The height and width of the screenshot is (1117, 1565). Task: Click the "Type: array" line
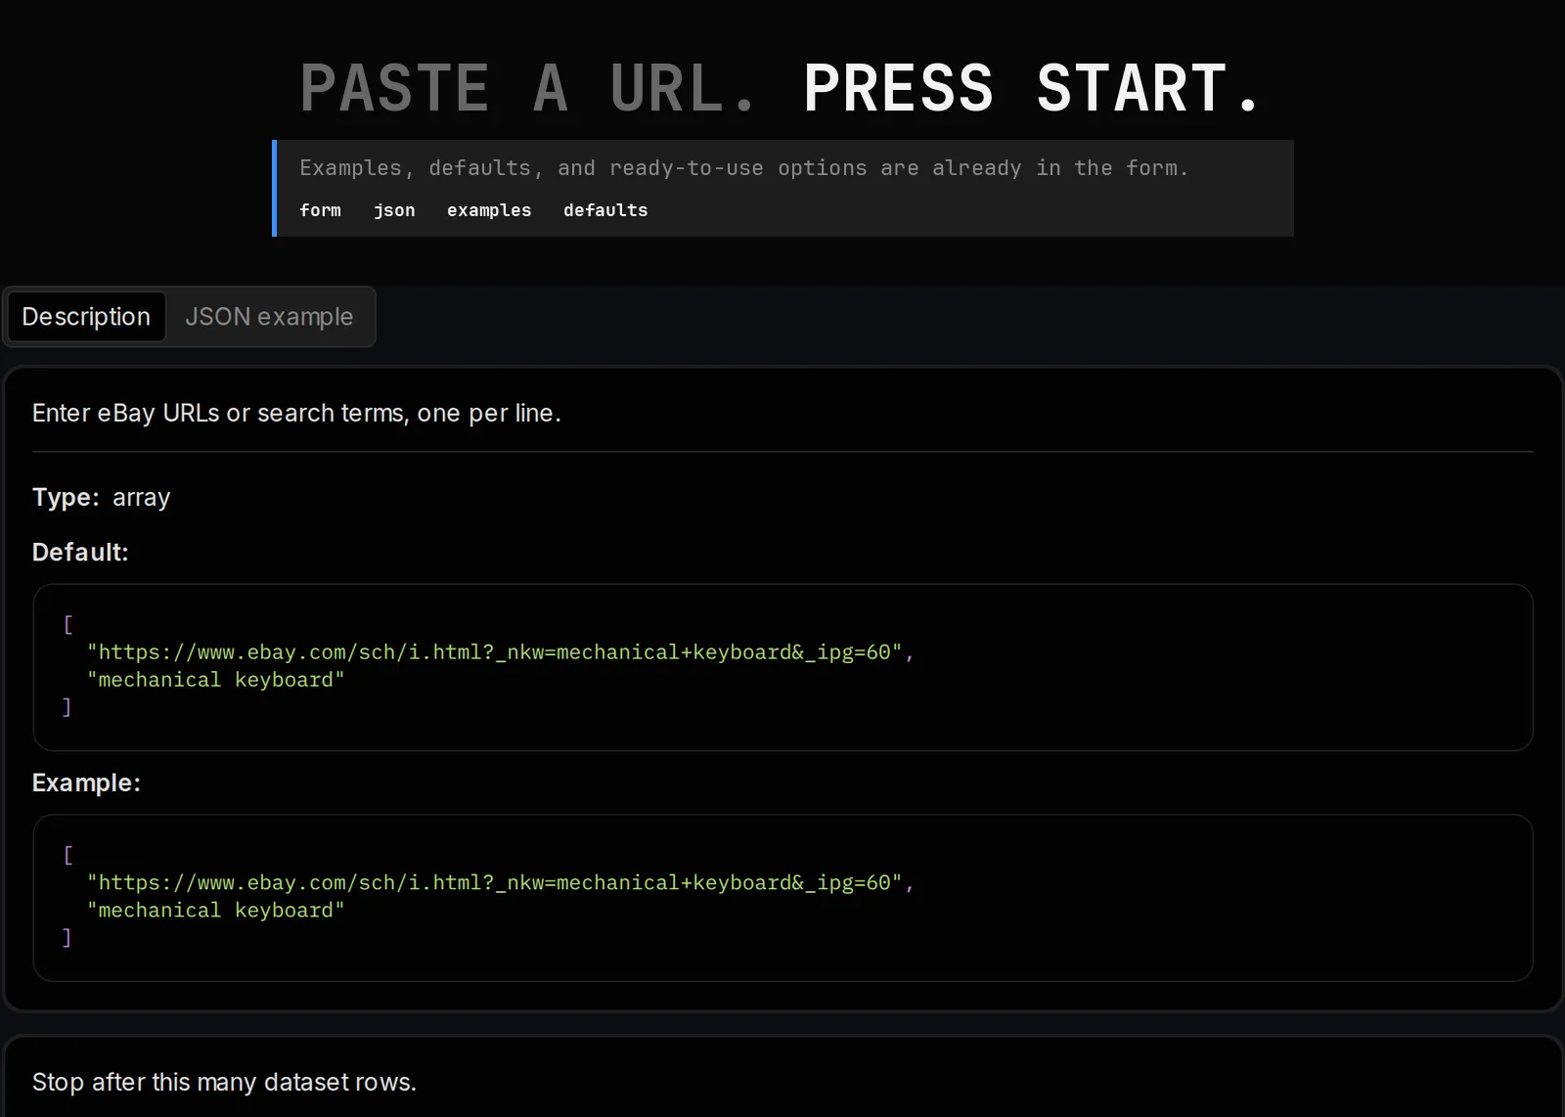click(x=102, y=498)
